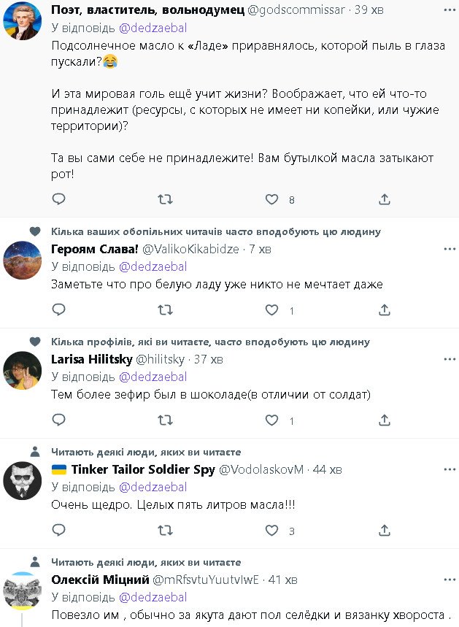Share Larisa Hilitsky's tweet
This screenshot has height=627, width=459.
tap(385, 420)
